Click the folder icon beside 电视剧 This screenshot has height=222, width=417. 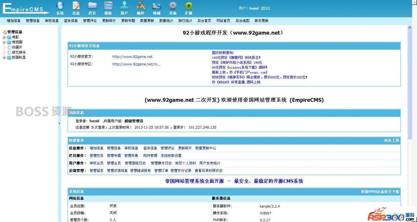[x=9, y=42]
